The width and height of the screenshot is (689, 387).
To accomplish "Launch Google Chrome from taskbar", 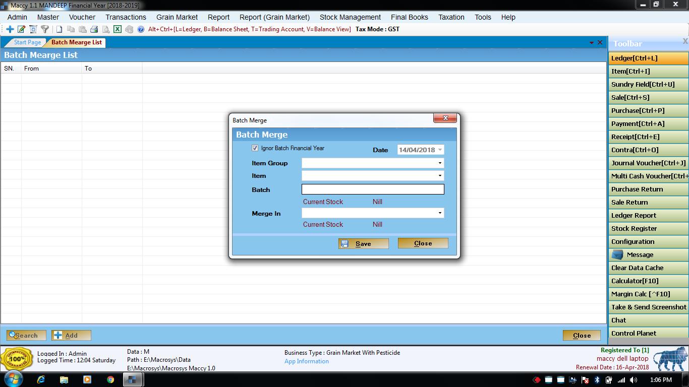I will click(110, 380).
